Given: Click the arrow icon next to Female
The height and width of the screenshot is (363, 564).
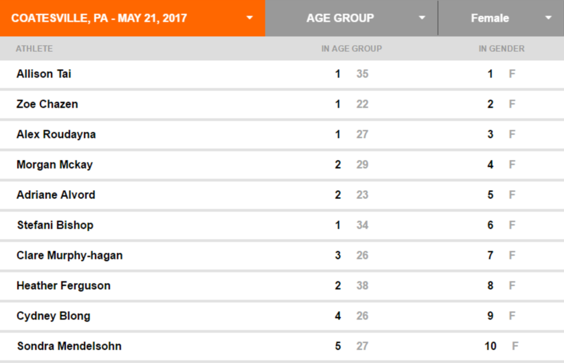Looking at the screenshot, I should point(548,18).
